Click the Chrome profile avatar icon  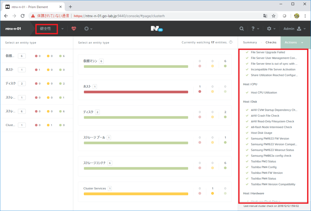point(296,16)
